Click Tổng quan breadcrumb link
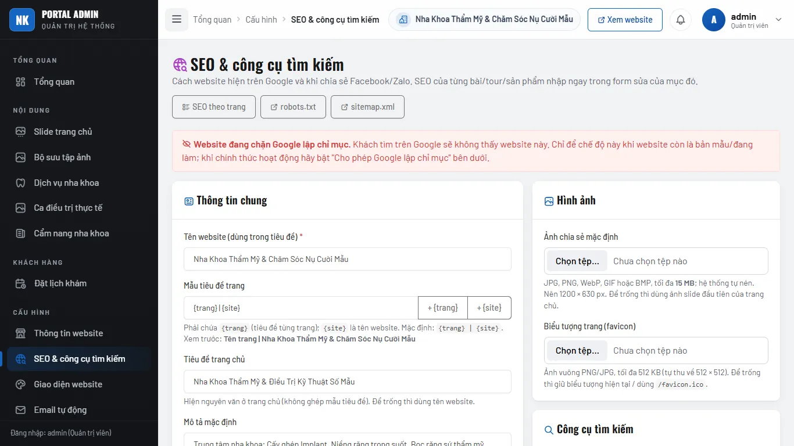Screen dimensions: 794x446 [x=212, y=20]
